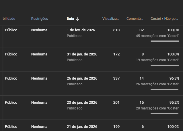Click the like ratio bar under 45 marcações

[165, 41]
